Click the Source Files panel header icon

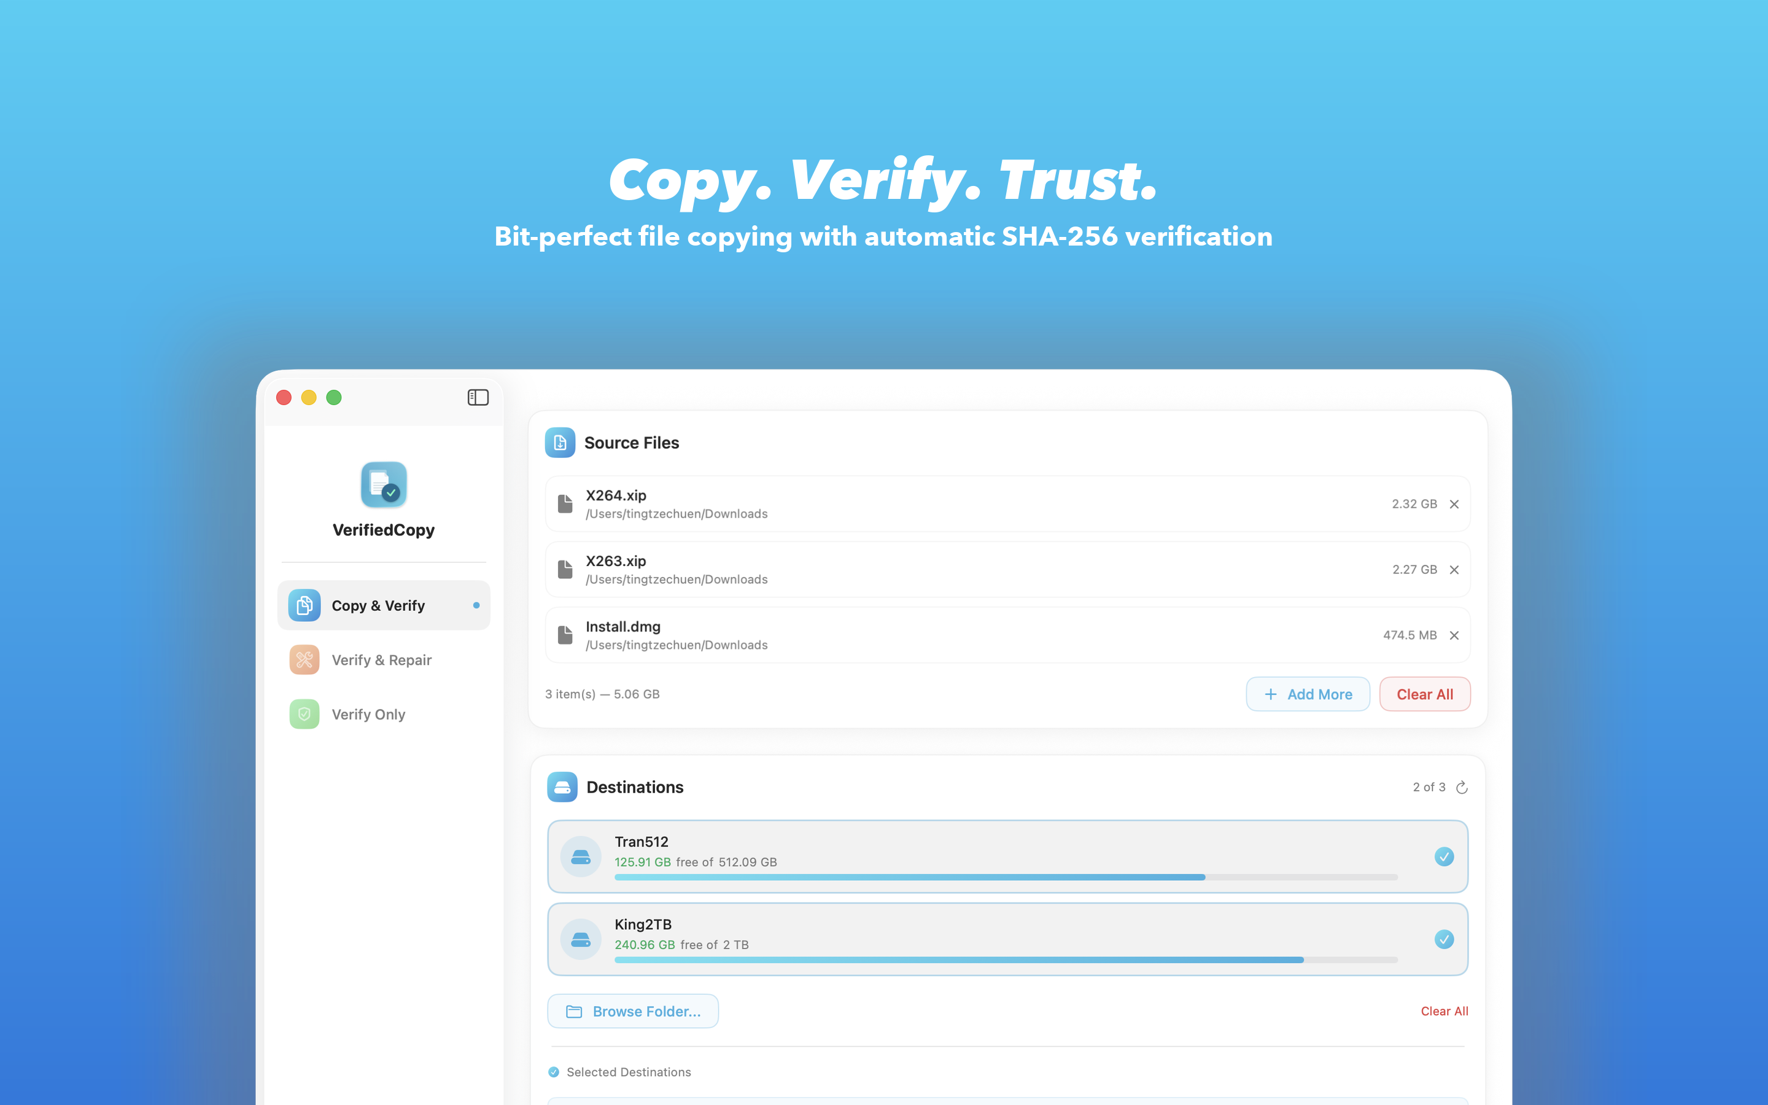(x=560, y=442)
